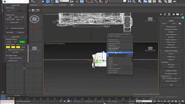Screen dimensions: 185x104
Task: Open the Rendered Frame Window icon
Action: coord(170,1)
